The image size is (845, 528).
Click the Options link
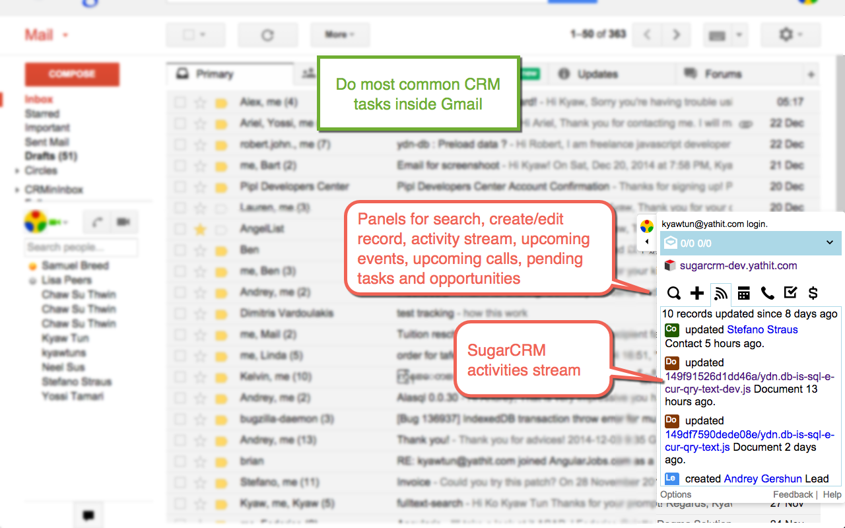pyautogui.click(x=676, y=494)
